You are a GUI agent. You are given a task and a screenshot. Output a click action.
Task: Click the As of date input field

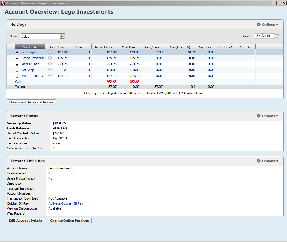click(264, 36)
